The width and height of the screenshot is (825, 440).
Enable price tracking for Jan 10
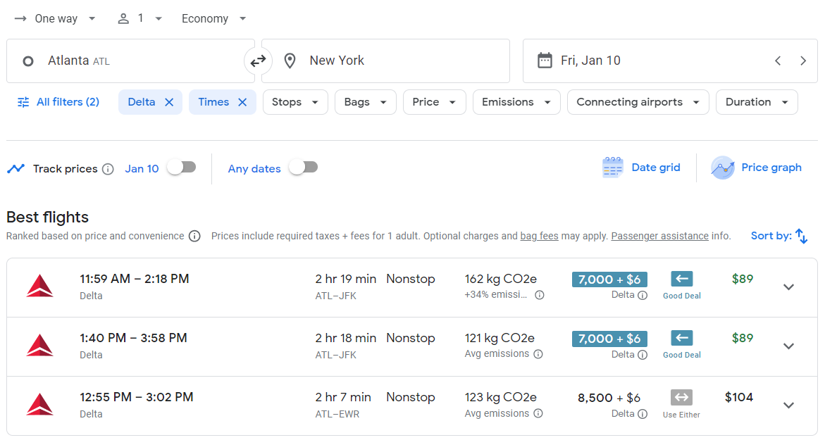coord(181,168)
